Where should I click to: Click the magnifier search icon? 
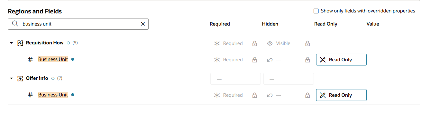coord(14,24)
